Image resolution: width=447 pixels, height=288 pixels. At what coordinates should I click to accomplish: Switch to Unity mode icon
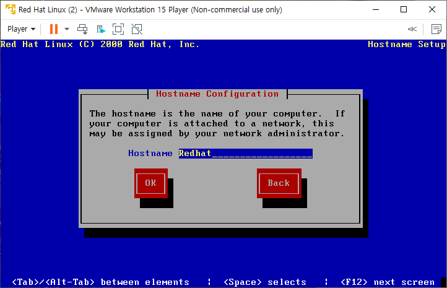click(137, 29)
